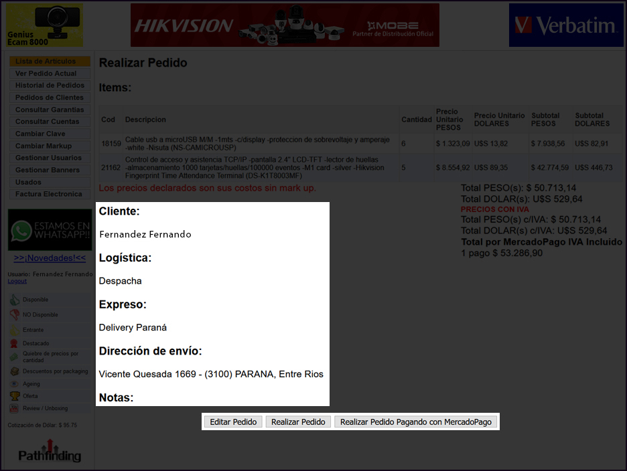
Task: Open the Factura Electronica menu entry
Action: 50,194
